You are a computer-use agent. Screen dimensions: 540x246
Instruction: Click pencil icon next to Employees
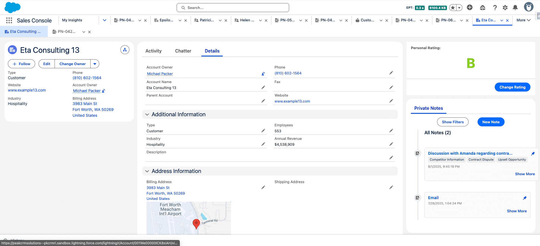[391, 131]
